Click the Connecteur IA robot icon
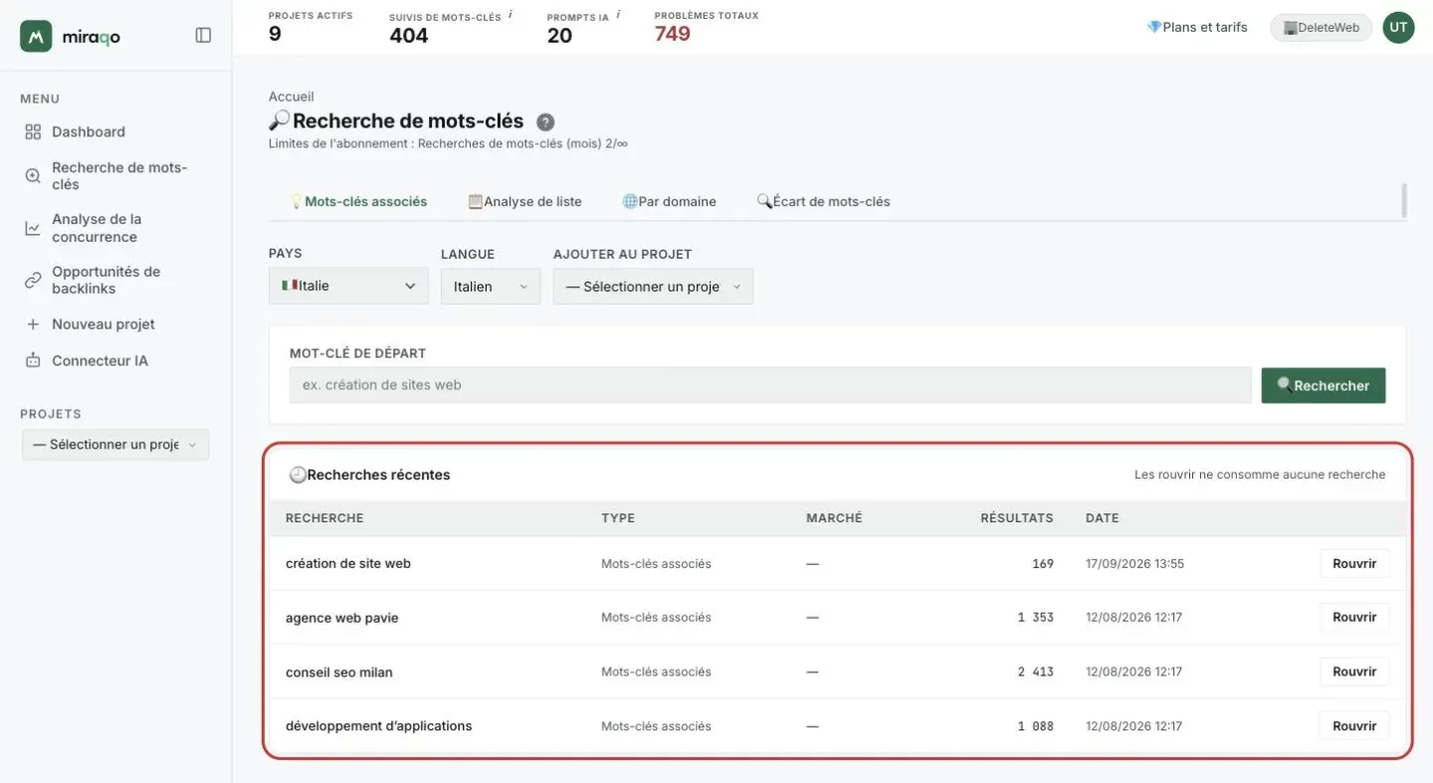This screenshot has width=1433, height=783. tap(33, 360)
